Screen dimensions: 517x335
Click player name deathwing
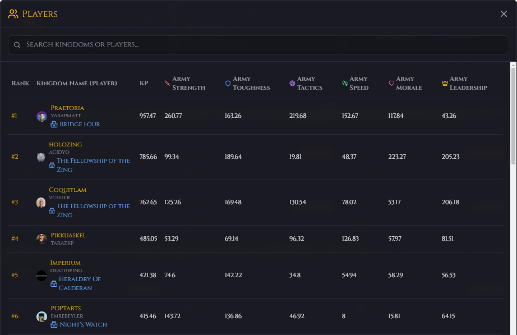66,270
